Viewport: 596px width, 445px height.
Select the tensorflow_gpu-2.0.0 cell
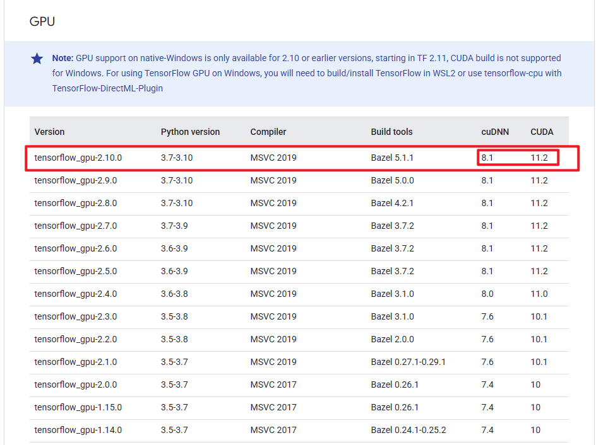pyautogui.click(x=75, y=384)
